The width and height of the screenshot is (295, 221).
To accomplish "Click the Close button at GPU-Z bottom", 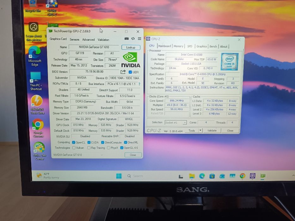I will (x=133, y=155).
